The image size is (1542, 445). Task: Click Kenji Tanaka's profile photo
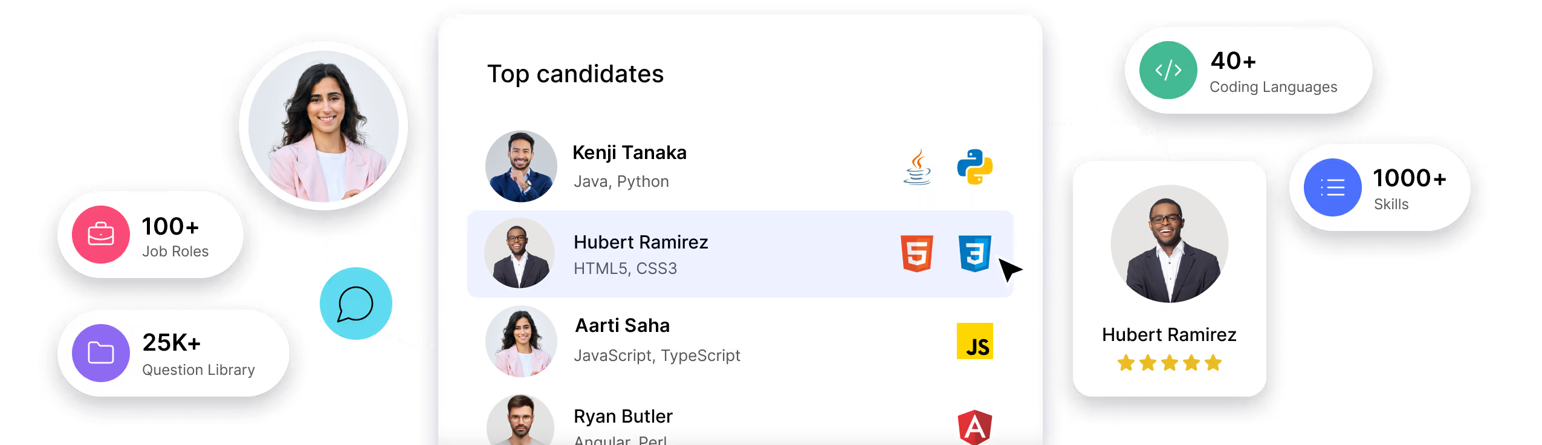[521, 166]
